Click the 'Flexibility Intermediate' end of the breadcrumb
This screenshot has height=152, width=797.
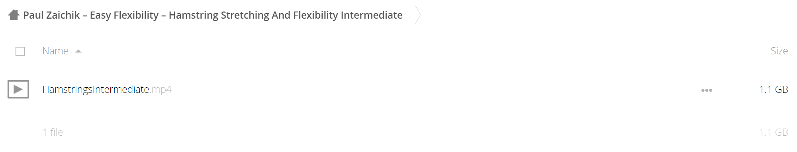tap(348, 15)
